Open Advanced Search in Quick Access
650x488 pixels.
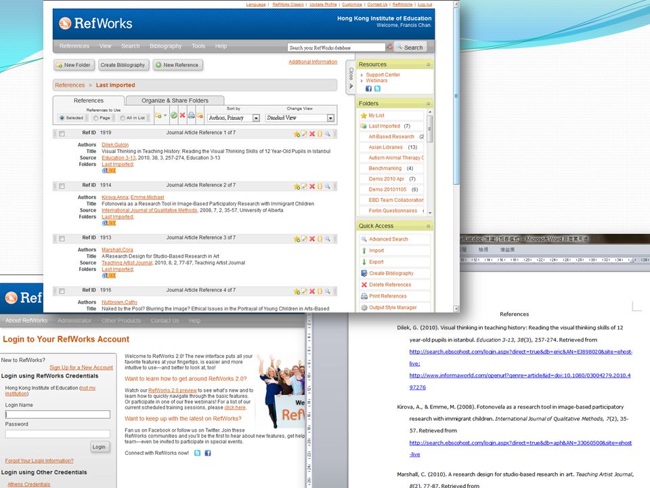tap(389, 239)
